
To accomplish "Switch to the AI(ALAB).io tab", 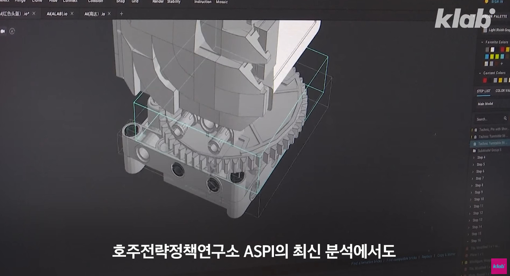I will 57,14.
